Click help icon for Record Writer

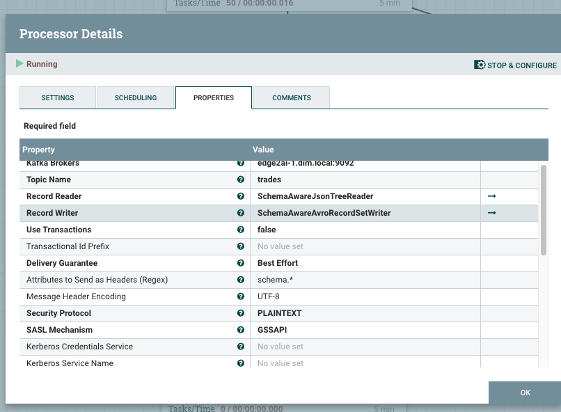240,213
